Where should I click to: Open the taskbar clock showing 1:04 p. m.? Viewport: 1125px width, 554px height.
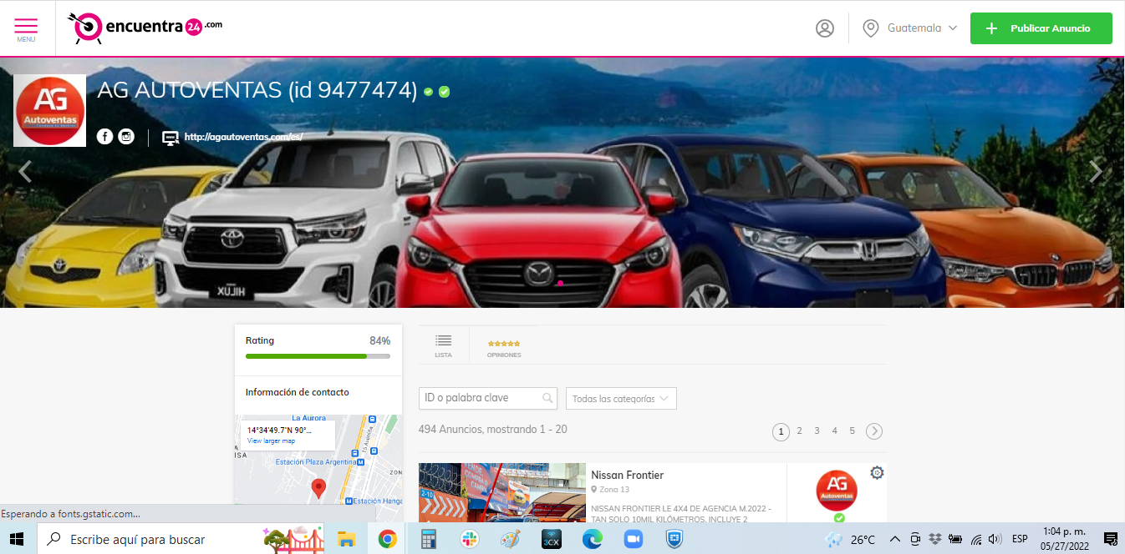click(x=1065, y=539)
